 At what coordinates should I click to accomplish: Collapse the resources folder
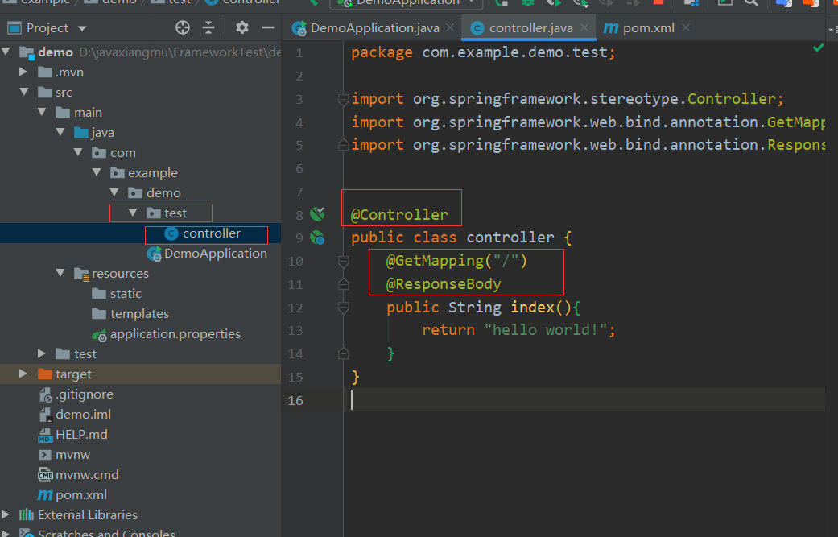click(60, 274)
